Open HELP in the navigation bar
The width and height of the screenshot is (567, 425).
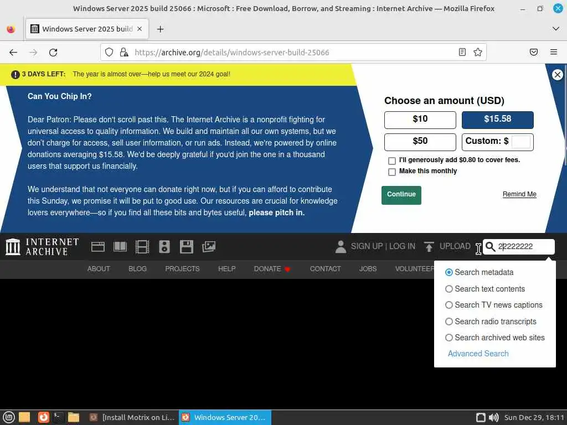tap(226, 269)
